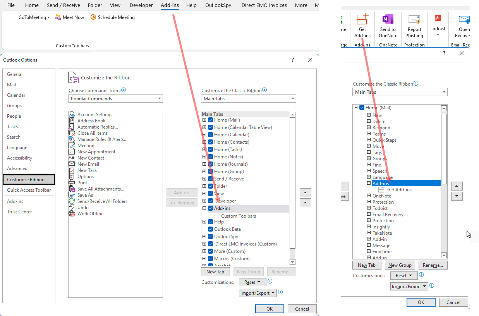Toggle the OutlookSpy tab checkbox

[x=210, y=237]
